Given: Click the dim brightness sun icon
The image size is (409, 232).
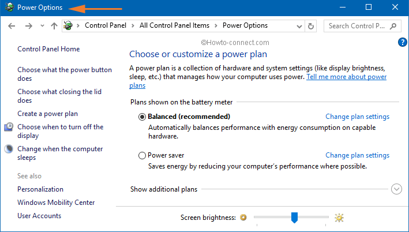Looking at the screenshot, I should coord(243,218).
